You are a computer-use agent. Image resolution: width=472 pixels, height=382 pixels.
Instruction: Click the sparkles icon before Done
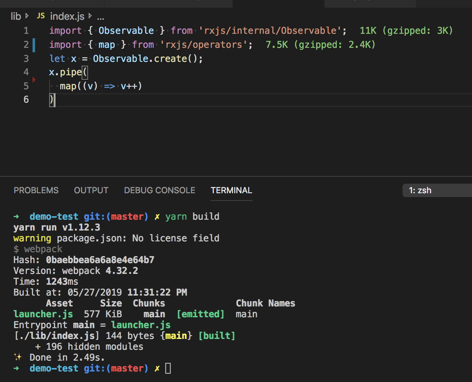pyautogui.click(x=18, y=357)
